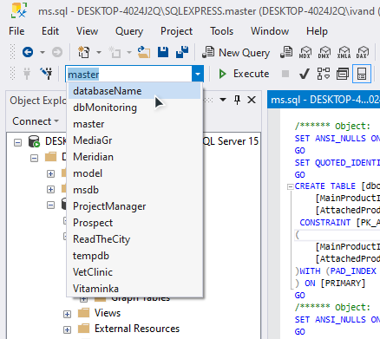The image size is (380, 339).
Task: Click the Navigate Forward arrow icon
Action: click(x=57, y=52)
